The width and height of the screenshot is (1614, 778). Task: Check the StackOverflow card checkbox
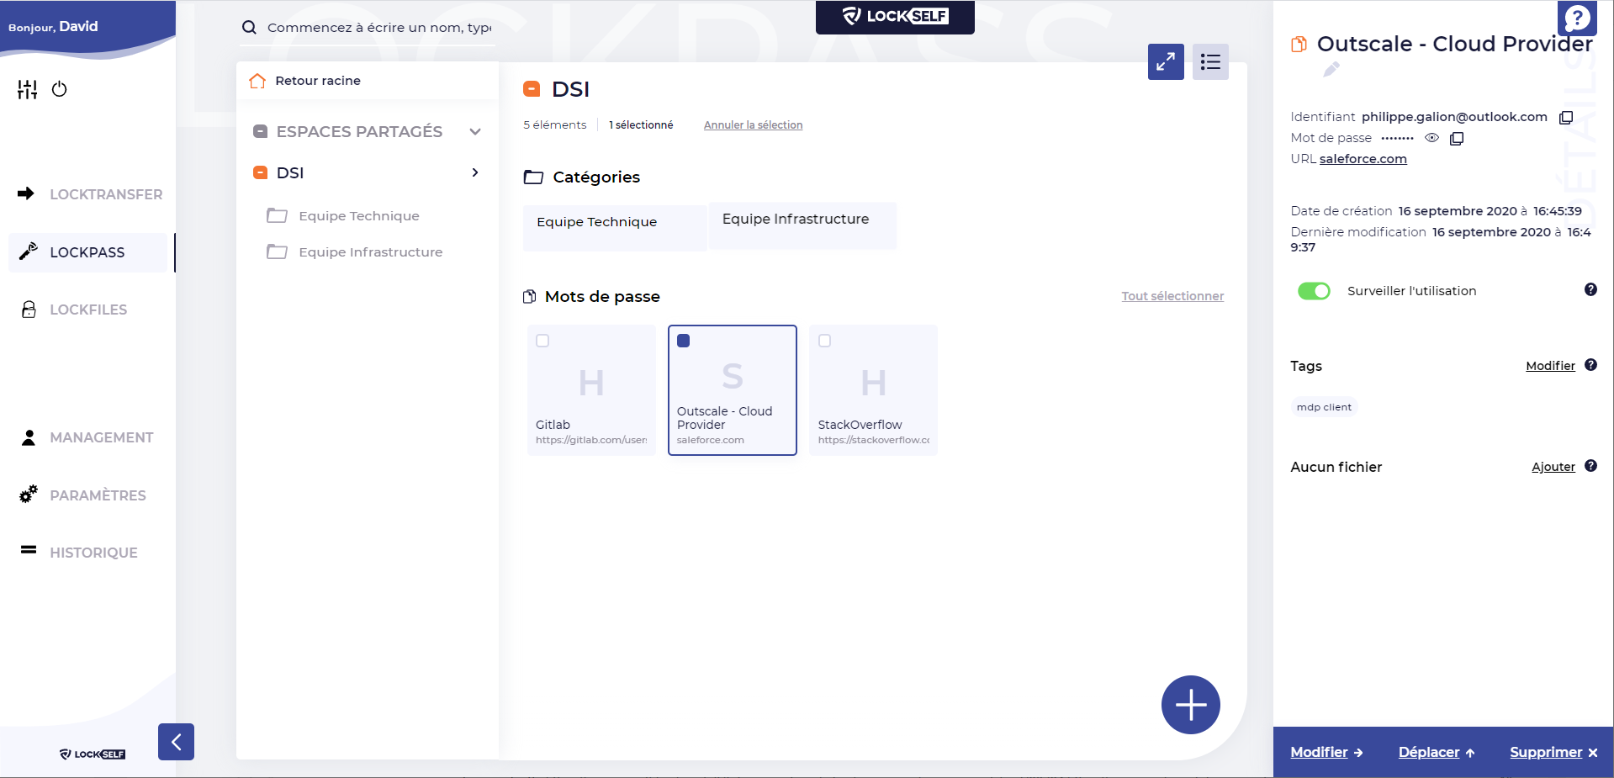pyautogui.click(x=825, y=341)
